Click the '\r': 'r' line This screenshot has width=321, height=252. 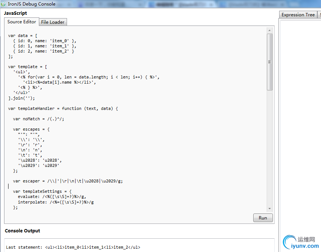click(x=30, y=145)
